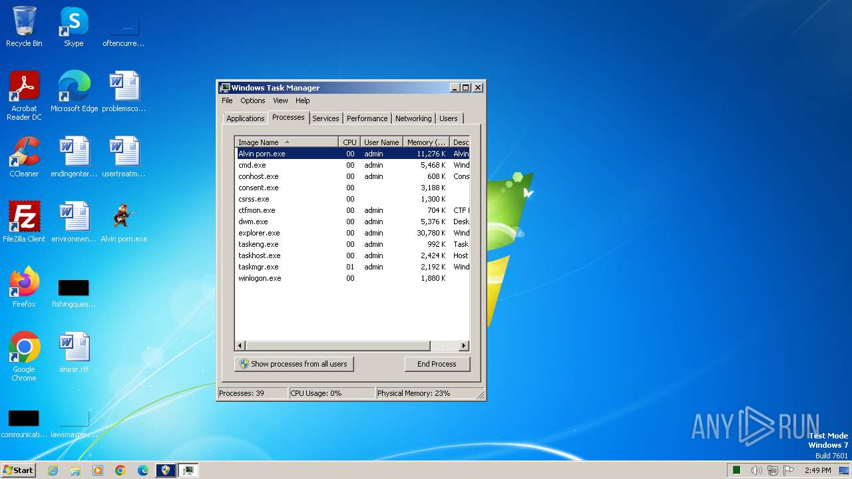Select the ctfmon.exe process row
852x479 pixels.
tap(353, 210)
